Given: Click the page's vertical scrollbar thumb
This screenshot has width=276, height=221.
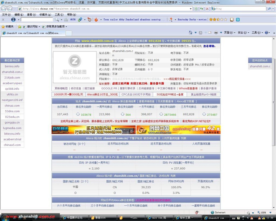Looking at the screenshot, I should (x=274, y=102).
